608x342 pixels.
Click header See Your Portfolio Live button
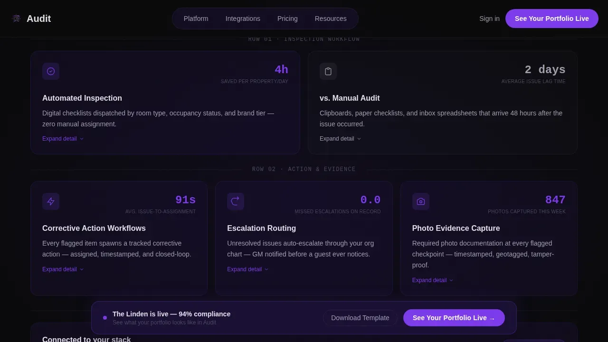552,19
